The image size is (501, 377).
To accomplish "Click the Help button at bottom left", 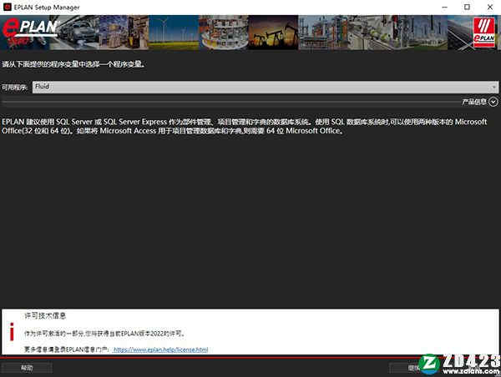I will point(27,368).
